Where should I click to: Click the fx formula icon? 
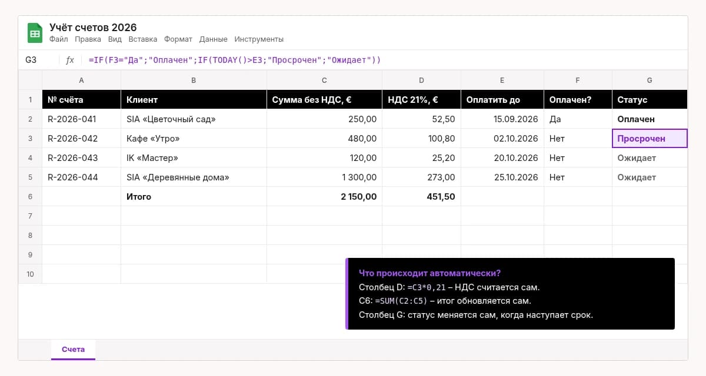coord(70,60)
